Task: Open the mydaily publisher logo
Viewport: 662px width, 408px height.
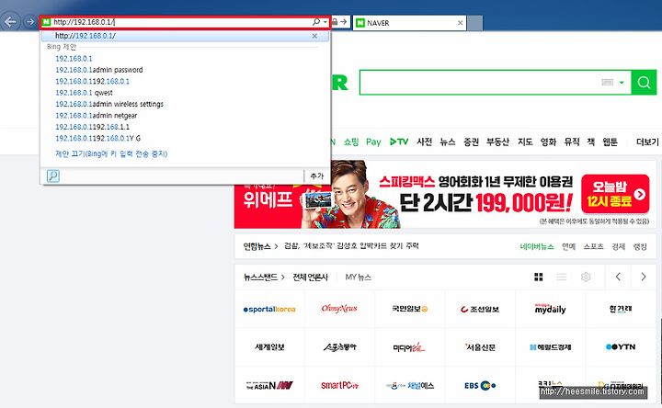Action: click(x=550, y=309)
